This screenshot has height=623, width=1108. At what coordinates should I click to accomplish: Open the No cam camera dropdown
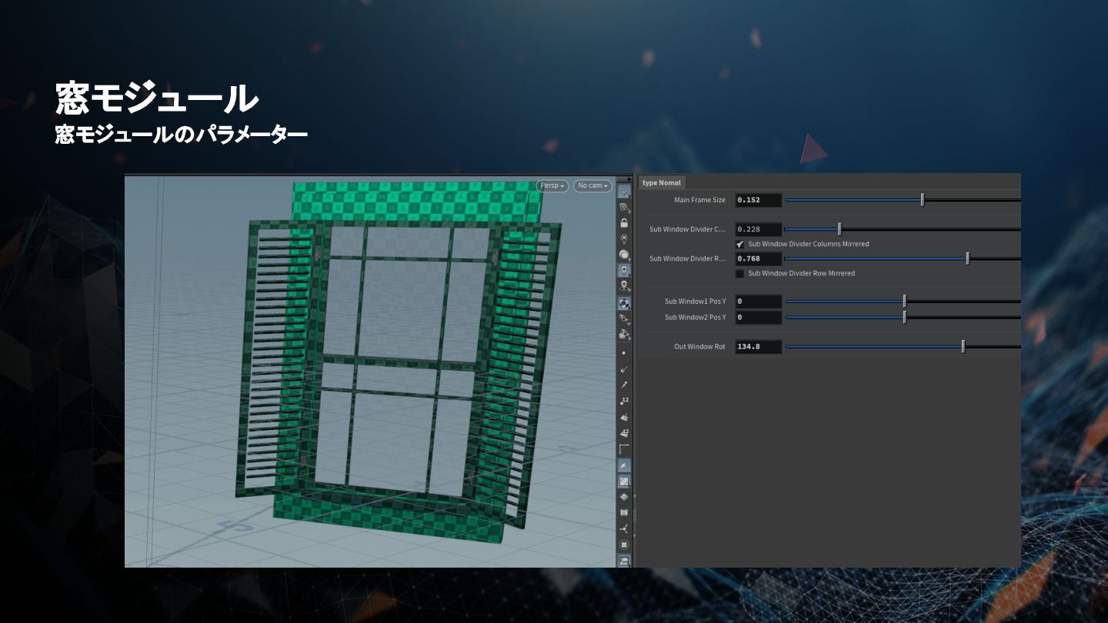(592, 185)
